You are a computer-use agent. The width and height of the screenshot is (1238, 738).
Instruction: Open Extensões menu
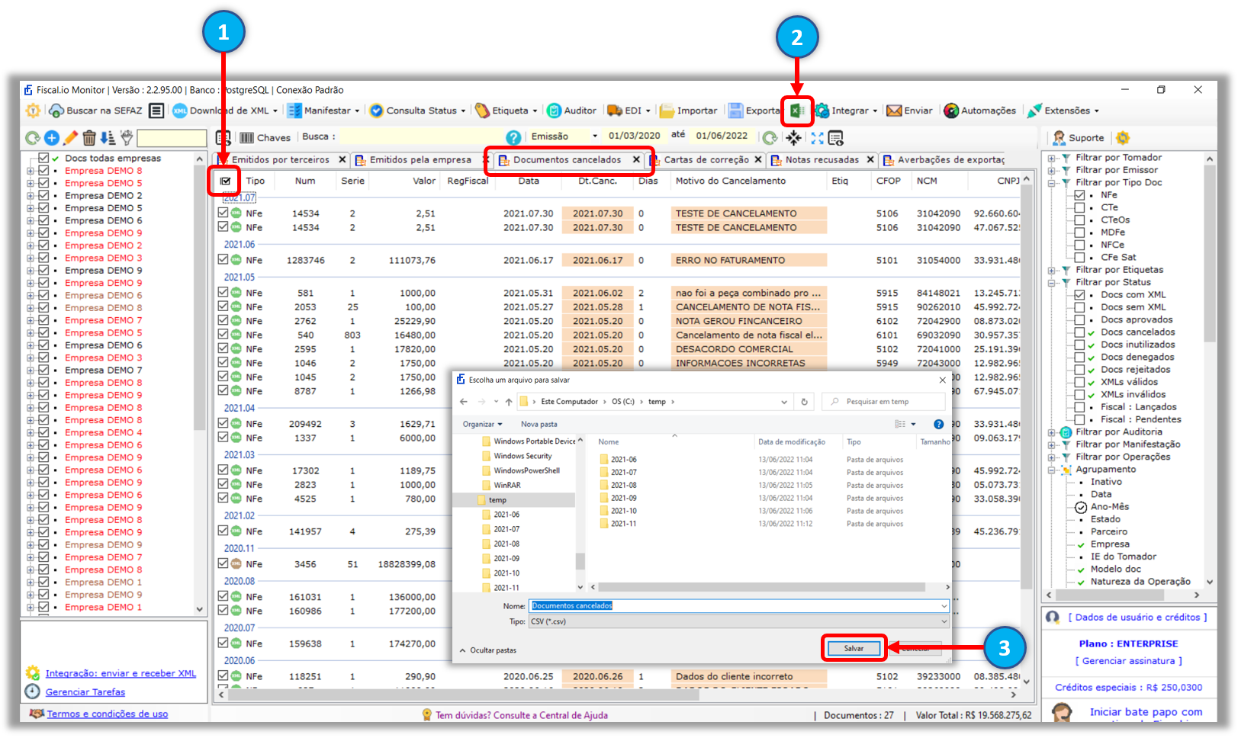point(1063,111)
